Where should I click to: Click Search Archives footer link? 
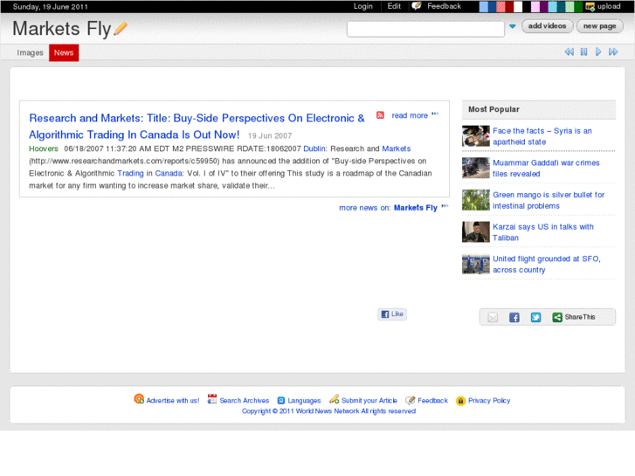coord(245,401)
